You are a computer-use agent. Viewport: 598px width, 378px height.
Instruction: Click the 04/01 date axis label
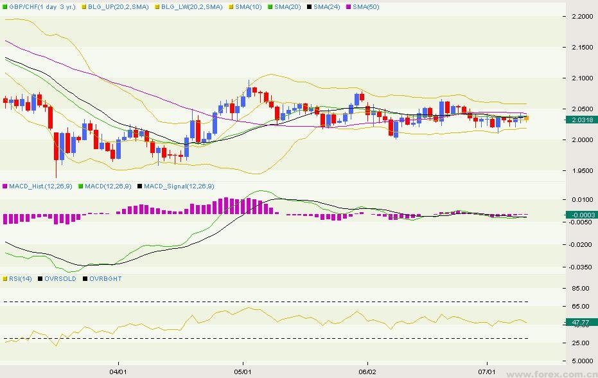[x=118, y=372]
